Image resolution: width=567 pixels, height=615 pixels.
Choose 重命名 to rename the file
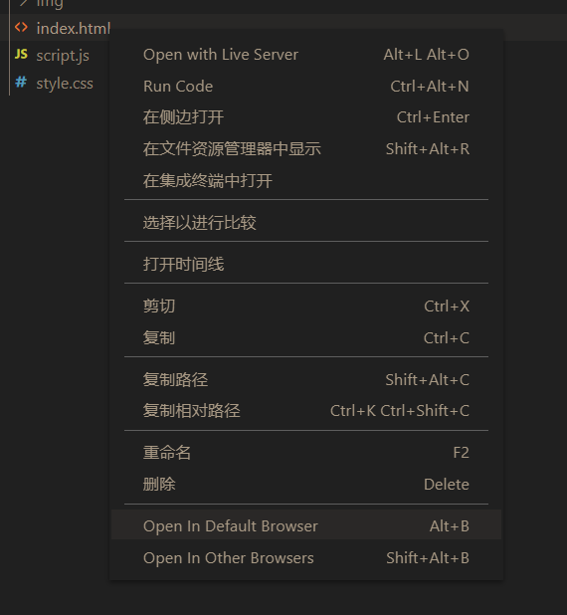click(306, 453)
